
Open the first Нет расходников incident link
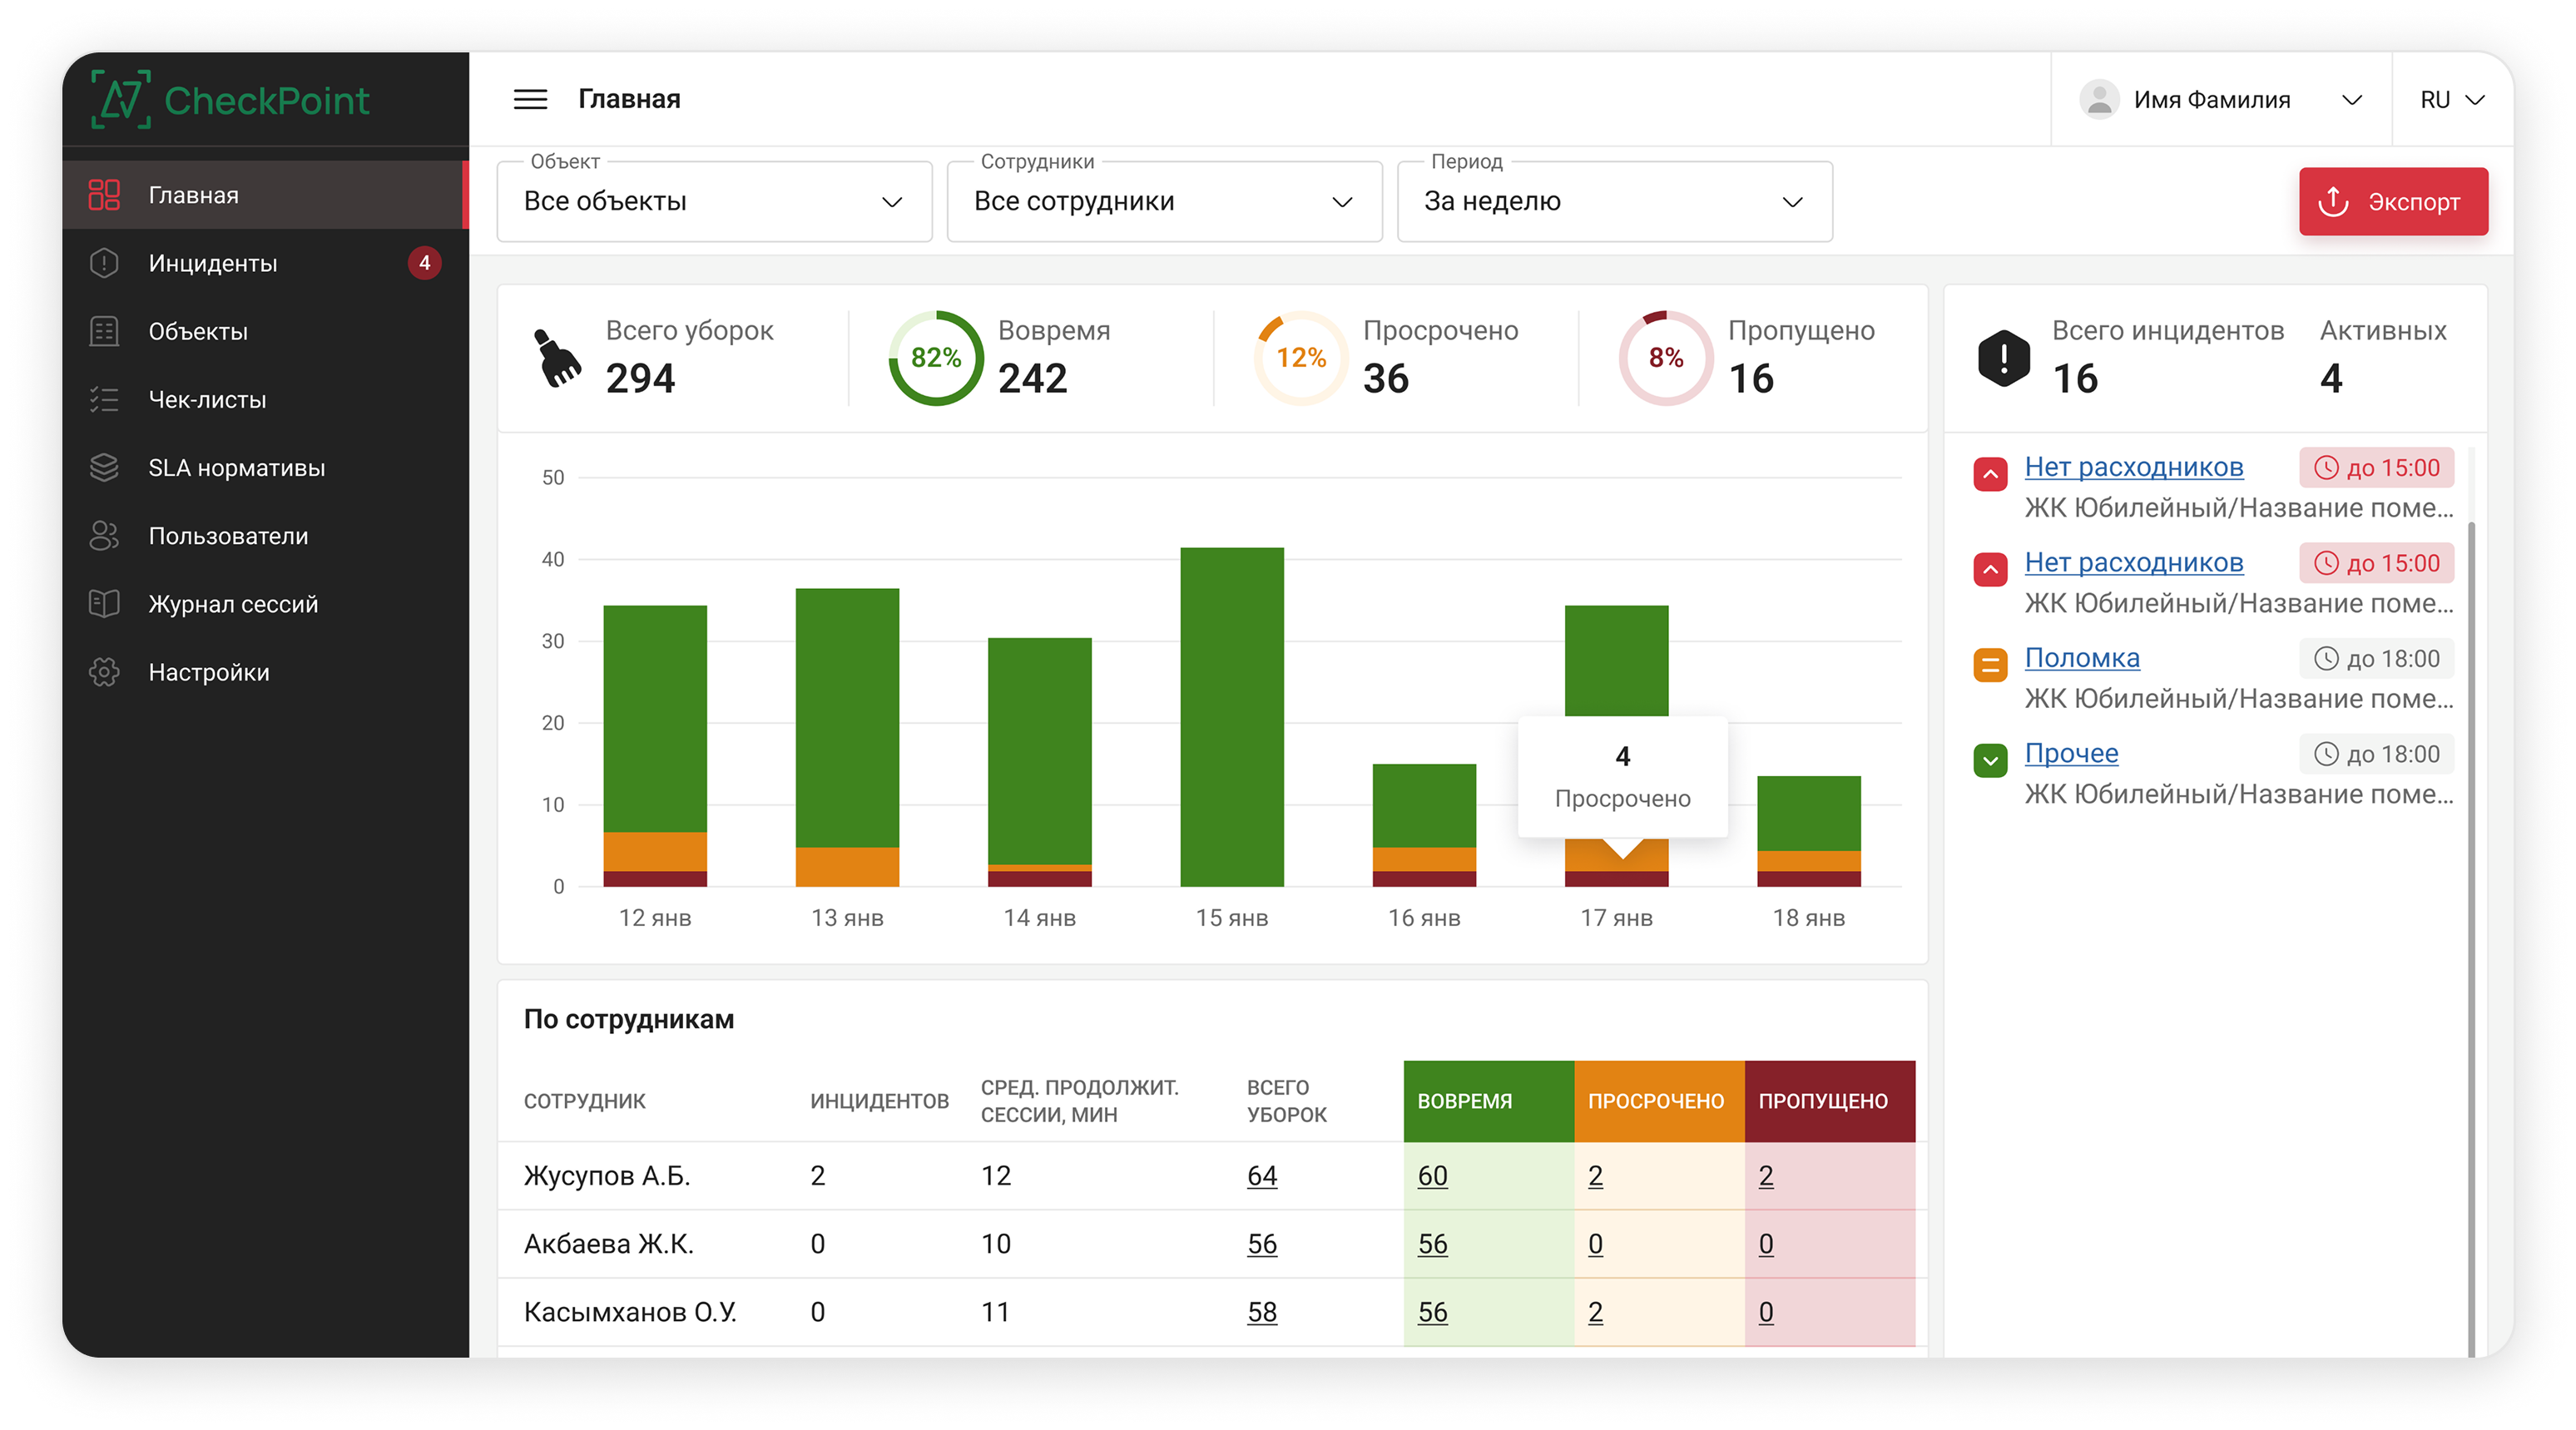[2133, 467]
